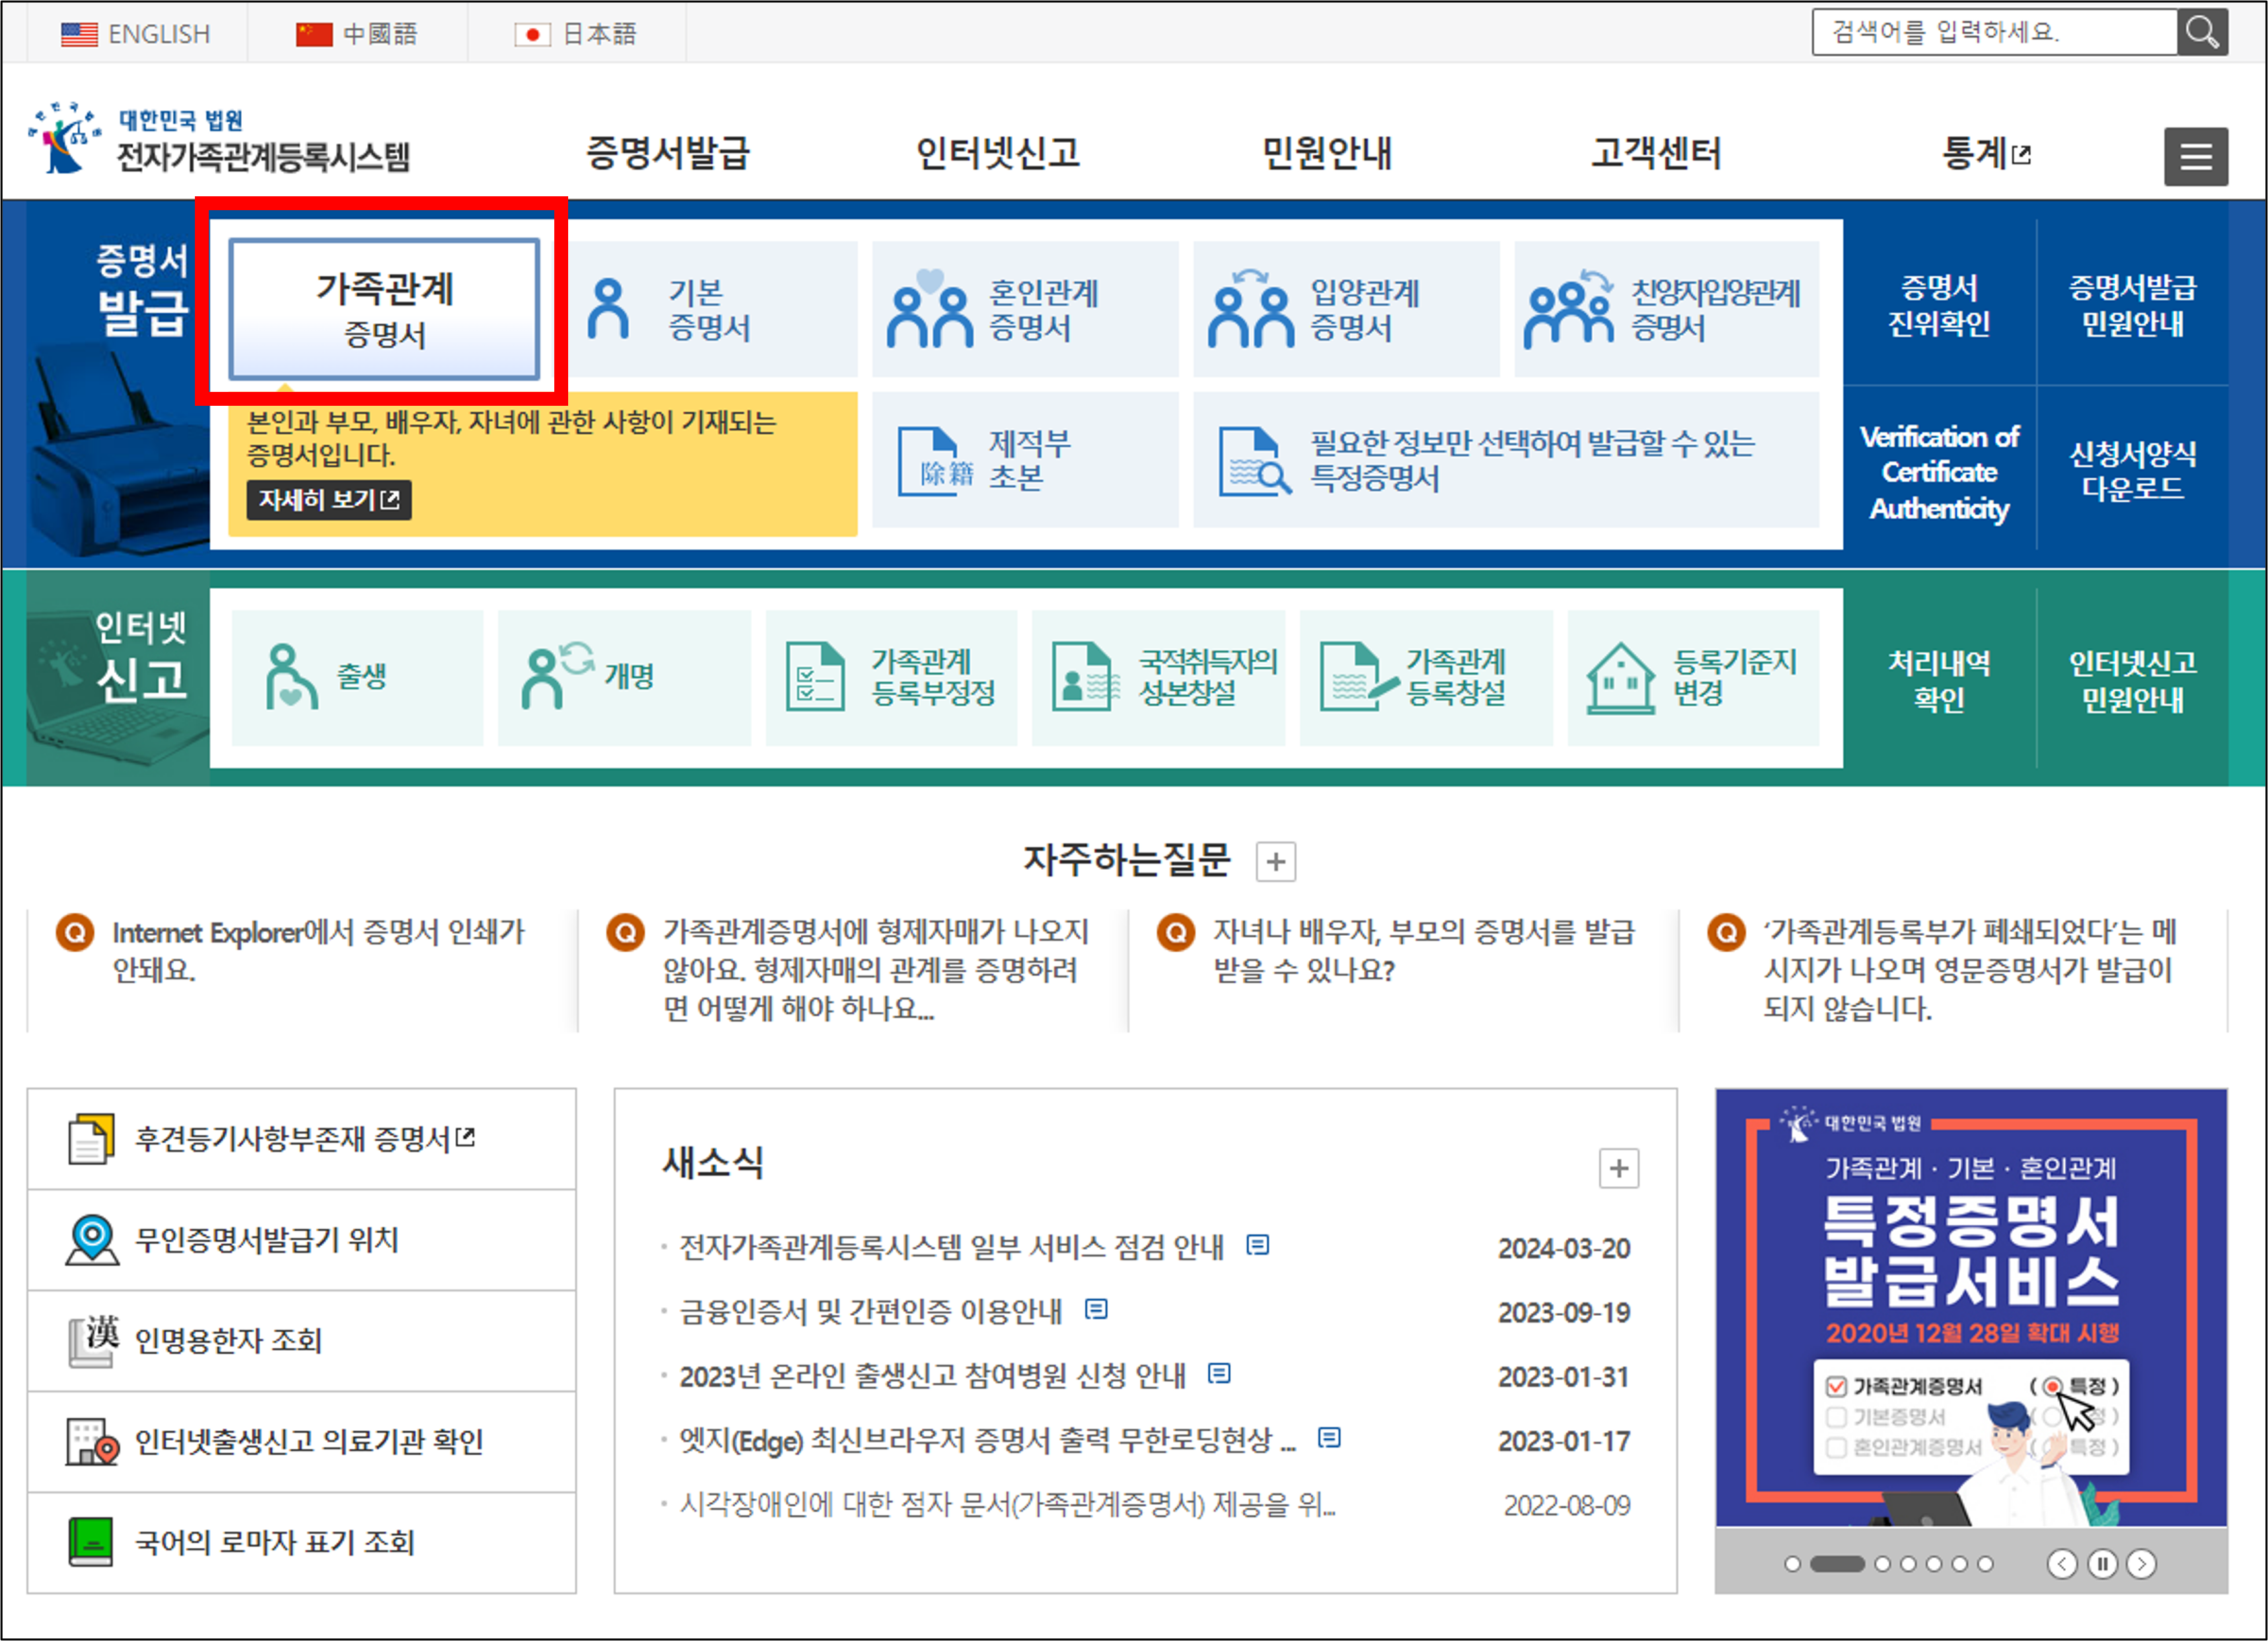Expand the 새소식 news list
Screen dimensions: 2268x1641
(x=1620, y=1168)
